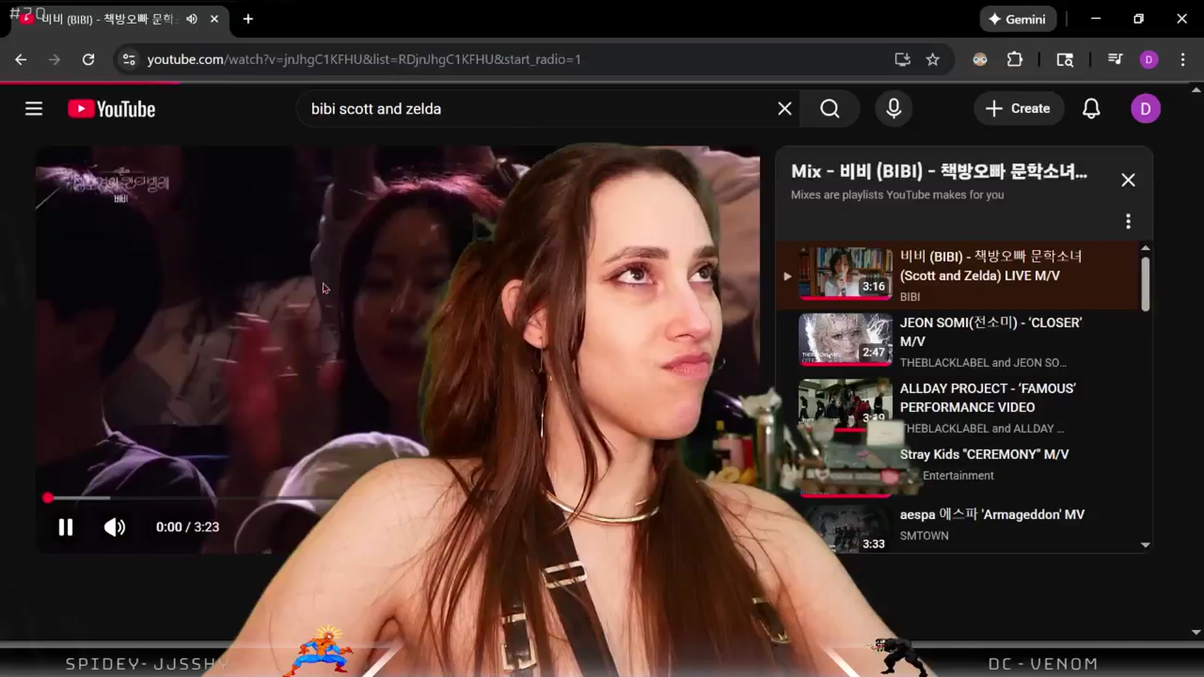Click the playlist scrollbar thumb
This screenshot has width=1204, height=677.
(x=1145, y=283)
